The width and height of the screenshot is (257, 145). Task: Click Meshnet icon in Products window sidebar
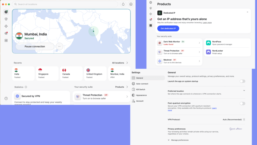[x=151, y=14]
